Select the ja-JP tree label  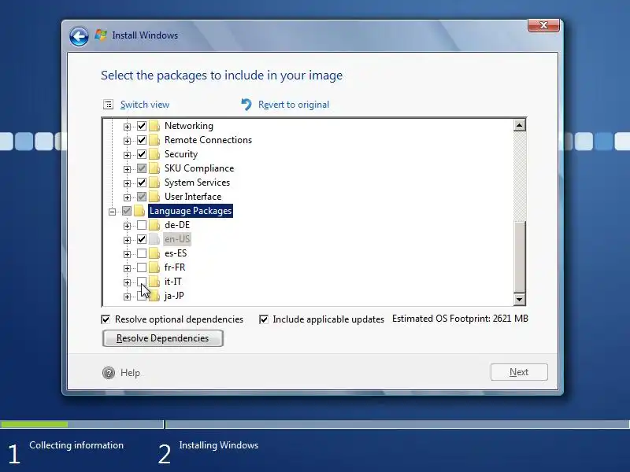tap(174, 296)
